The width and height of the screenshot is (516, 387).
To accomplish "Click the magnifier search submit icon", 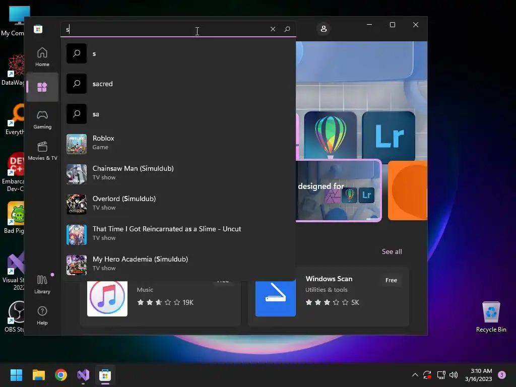I will [287, 29].
